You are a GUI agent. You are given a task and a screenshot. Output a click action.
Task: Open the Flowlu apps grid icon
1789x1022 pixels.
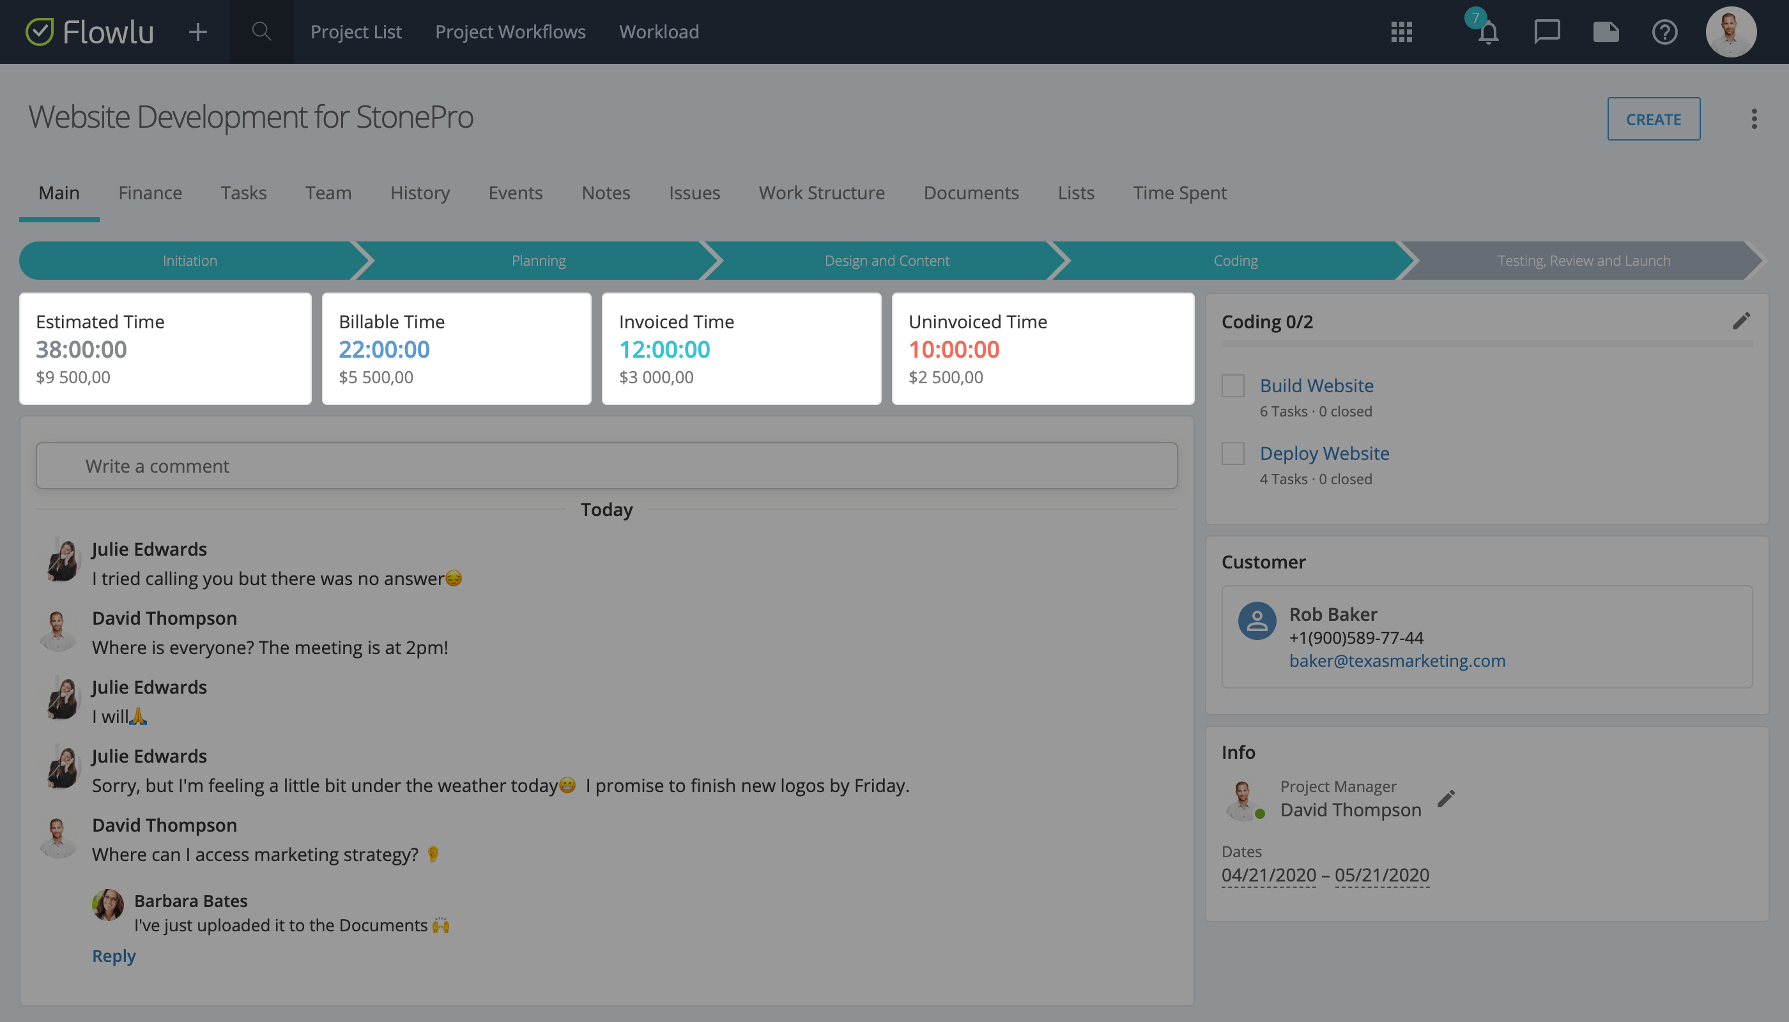[1401, 31]
